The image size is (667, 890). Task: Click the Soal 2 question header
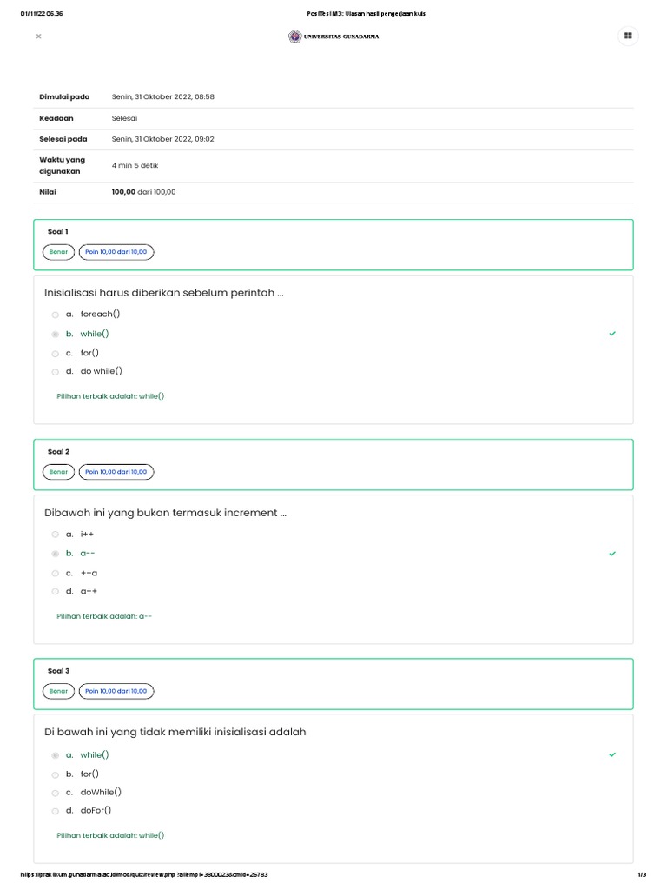[x=59, y=452]
